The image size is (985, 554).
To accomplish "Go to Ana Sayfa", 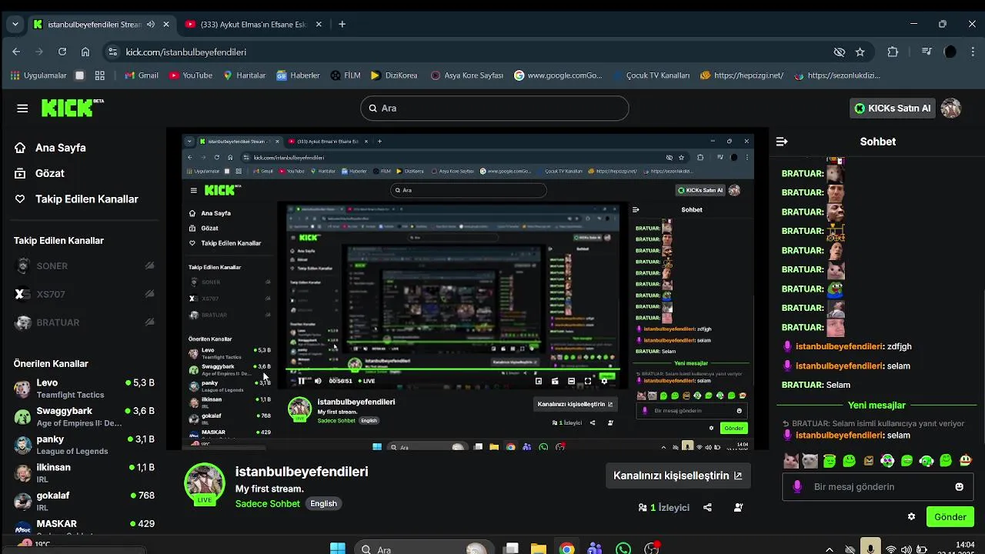I will pos(60,148).
